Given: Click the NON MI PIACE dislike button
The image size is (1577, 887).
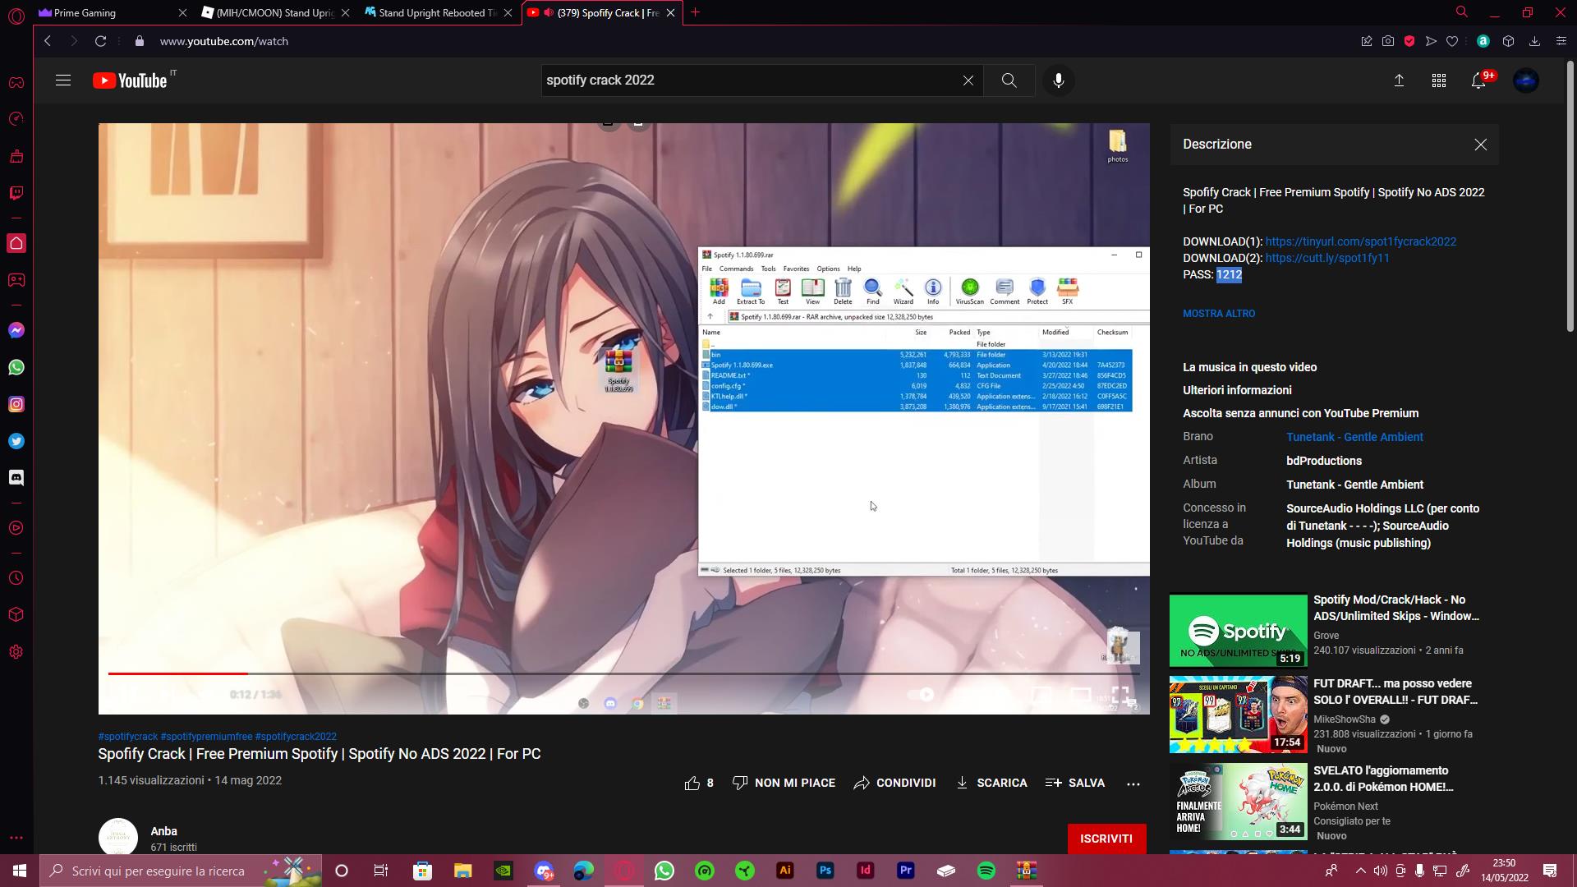Looking at the screenshot, I should pos(784,783).
